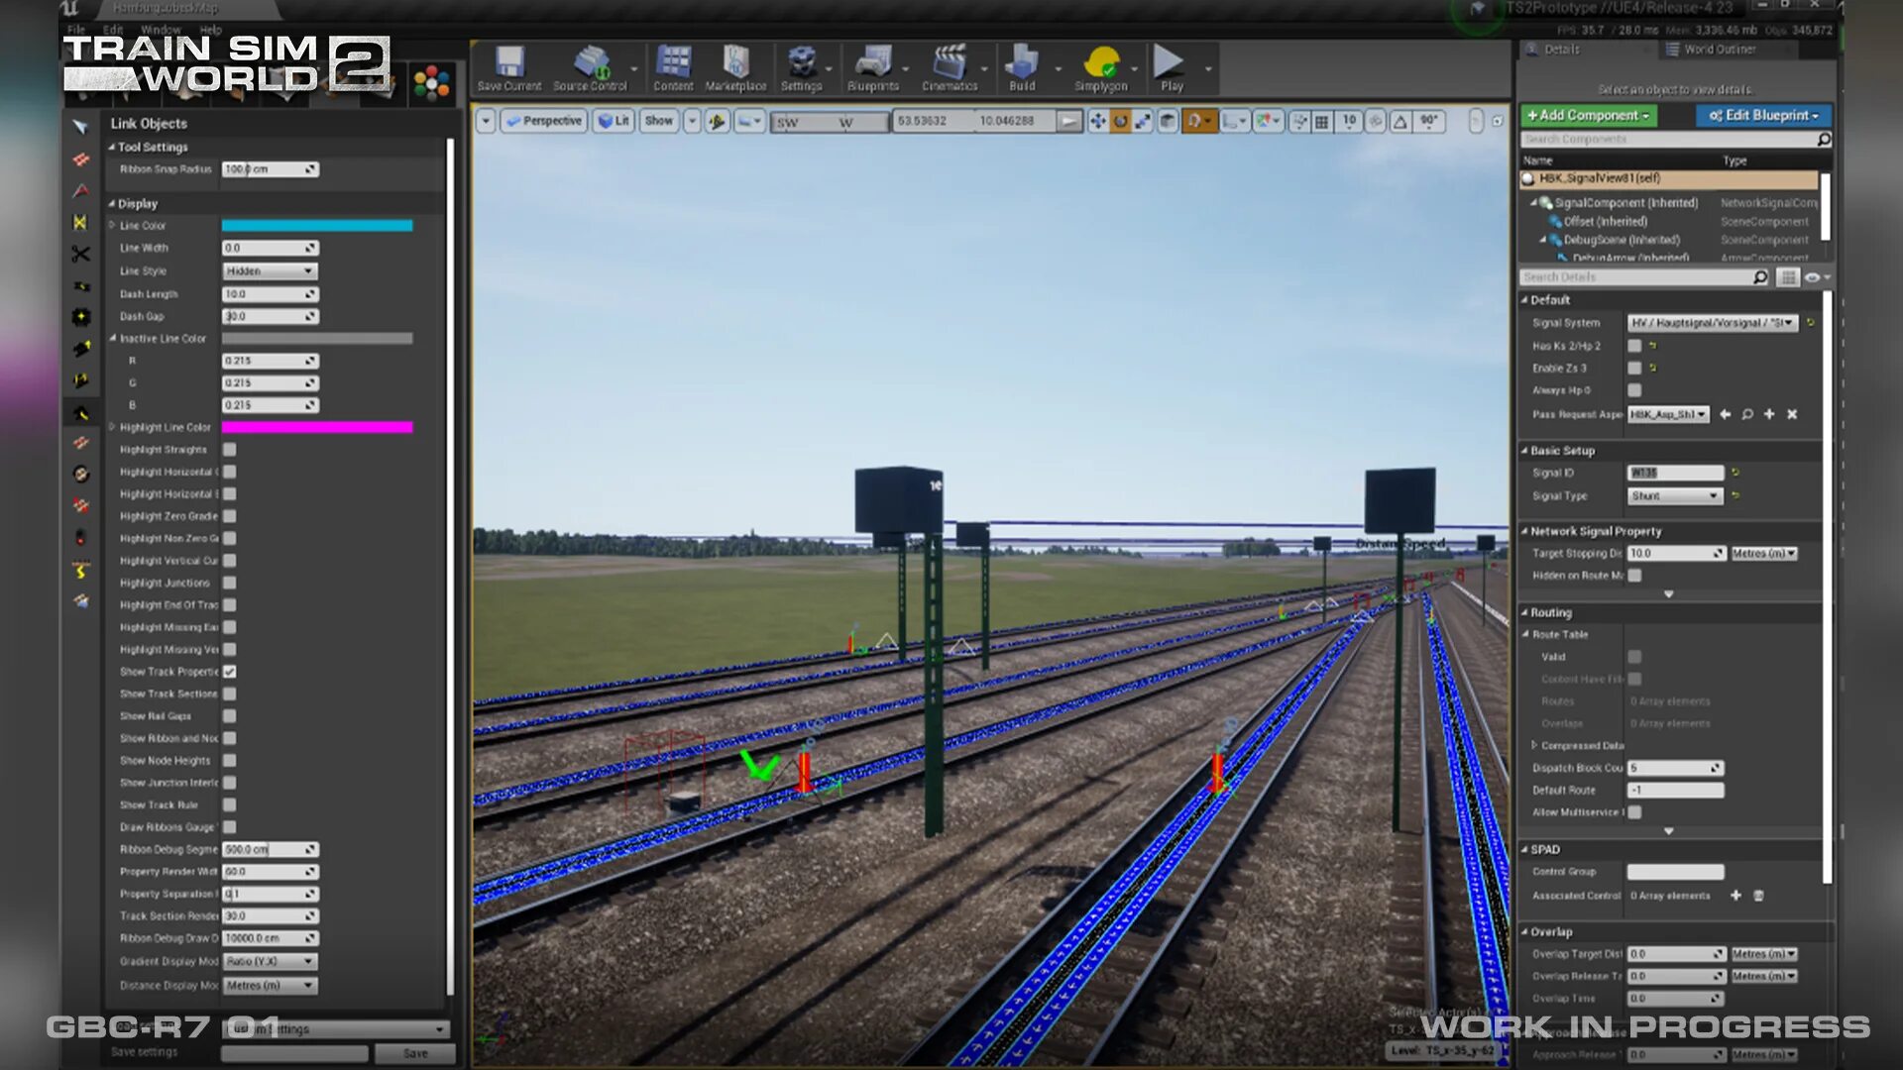The height and width of the screenshot is (1070, 1903).
Task: Click the Edit Blueprint button
Action: coord(1763,116)
